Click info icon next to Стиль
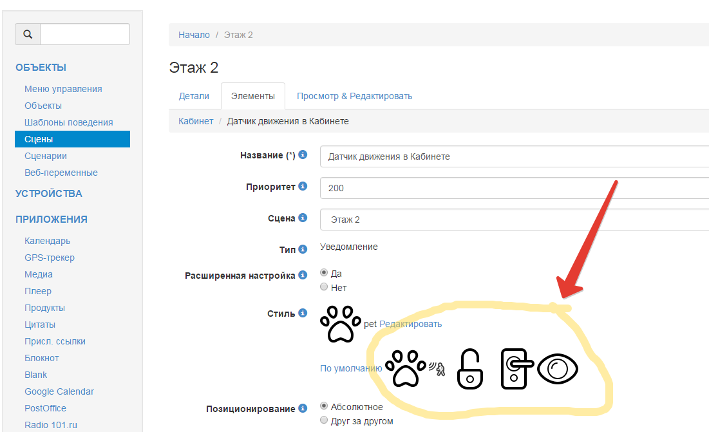Viewport: 709px width, 432px height. click(303, 313)
